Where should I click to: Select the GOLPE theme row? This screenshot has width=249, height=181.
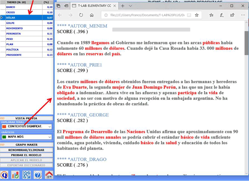tap(26, 23)
